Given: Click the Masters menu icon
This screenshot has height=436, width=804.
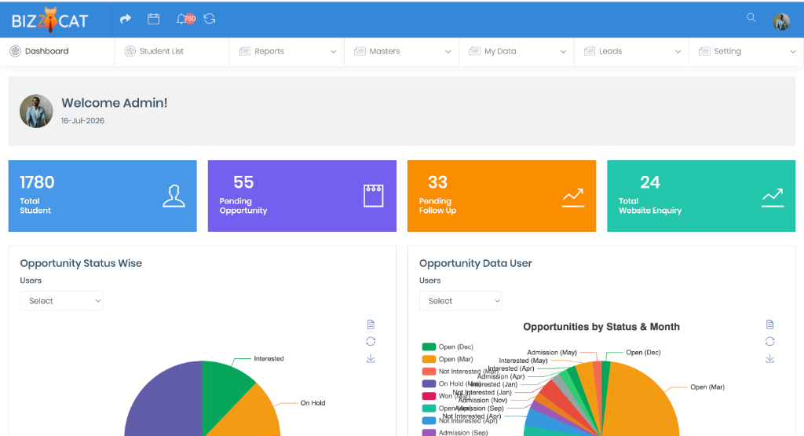Looking at the screenshot, I should (360, 51).
